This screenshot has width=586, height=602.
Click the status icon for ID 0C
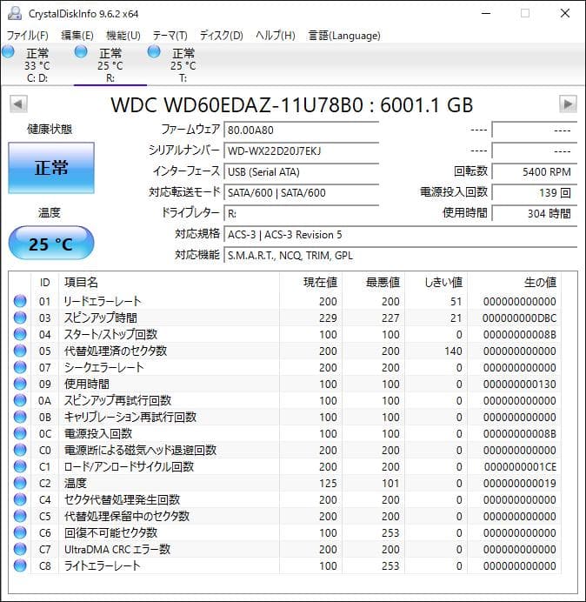coord(20,433)
